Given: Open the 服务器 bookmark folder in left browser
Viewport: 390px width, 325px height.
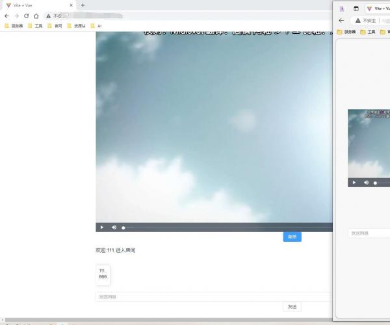Looking at the screenshot, I should 14,26.
